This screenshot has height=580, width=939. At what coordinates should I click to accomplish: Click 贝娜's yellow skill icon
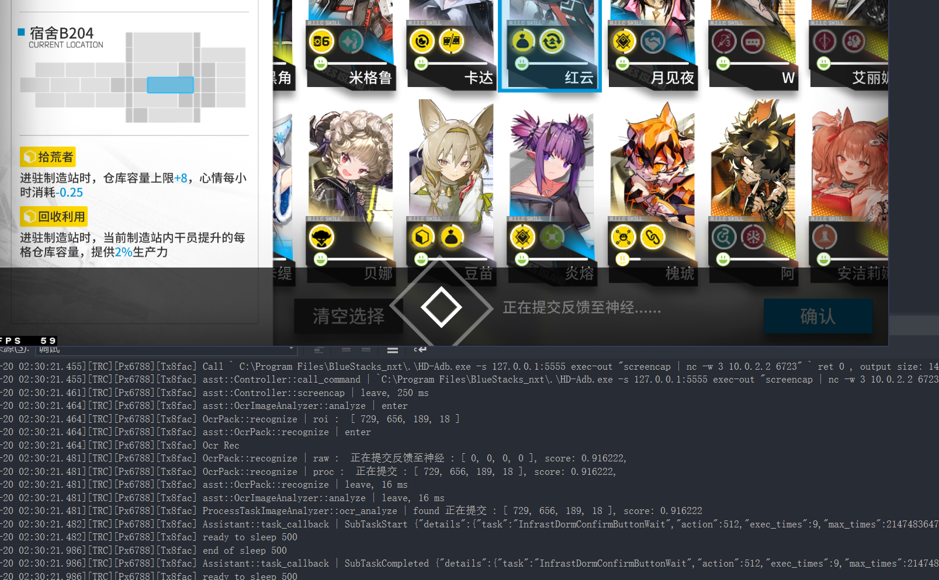321,237
